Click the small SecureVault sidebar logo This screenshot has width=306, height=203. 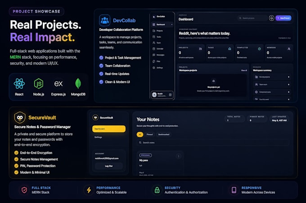click(95, 117)
